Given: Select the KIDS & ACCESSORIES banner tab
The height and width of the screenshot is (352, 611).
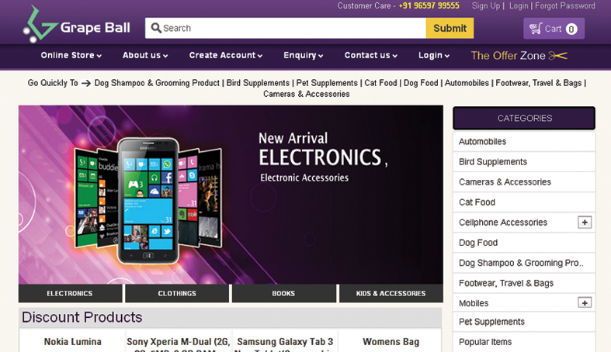Looking at the screenshot, I should pyautogui.click(x=391, y=293).
